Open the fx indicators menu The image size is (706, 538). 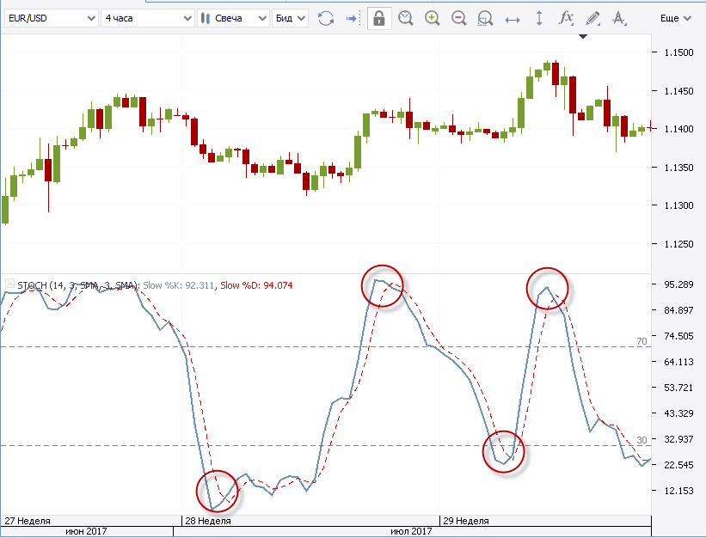click(565, 18)
